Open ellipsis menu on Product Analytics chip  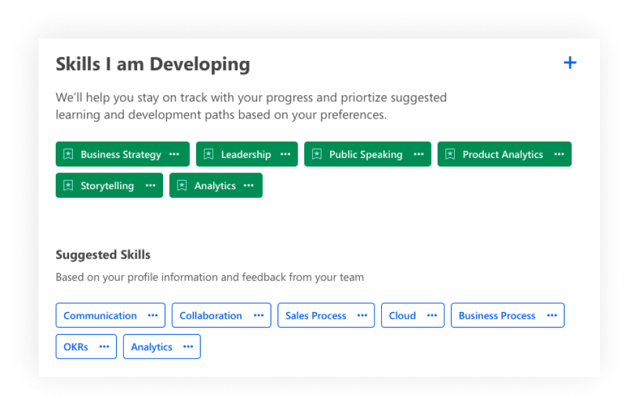pos(559,154)
